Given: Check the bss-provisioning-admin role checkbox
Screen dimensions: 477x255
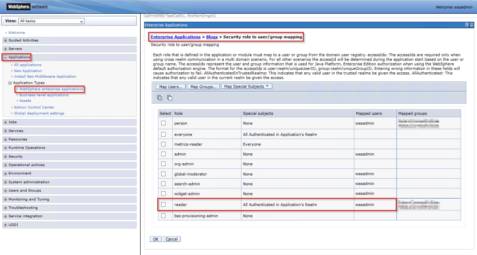Looking at the screenshot, I should 163,216.
